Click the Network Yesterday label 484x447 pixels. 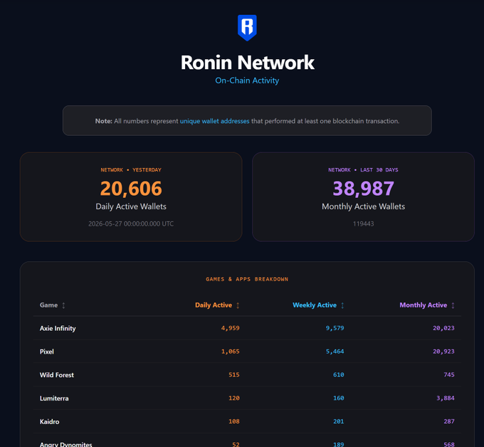[131, 170]
